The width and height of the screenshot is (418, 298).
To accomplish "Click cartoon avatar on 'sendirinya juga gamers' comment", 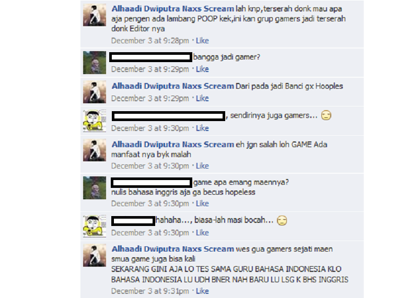I will pos(95,121).
